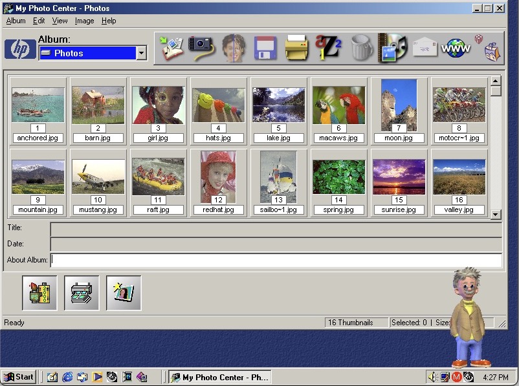Click the WWW globe icon

(x=456, y=47)
